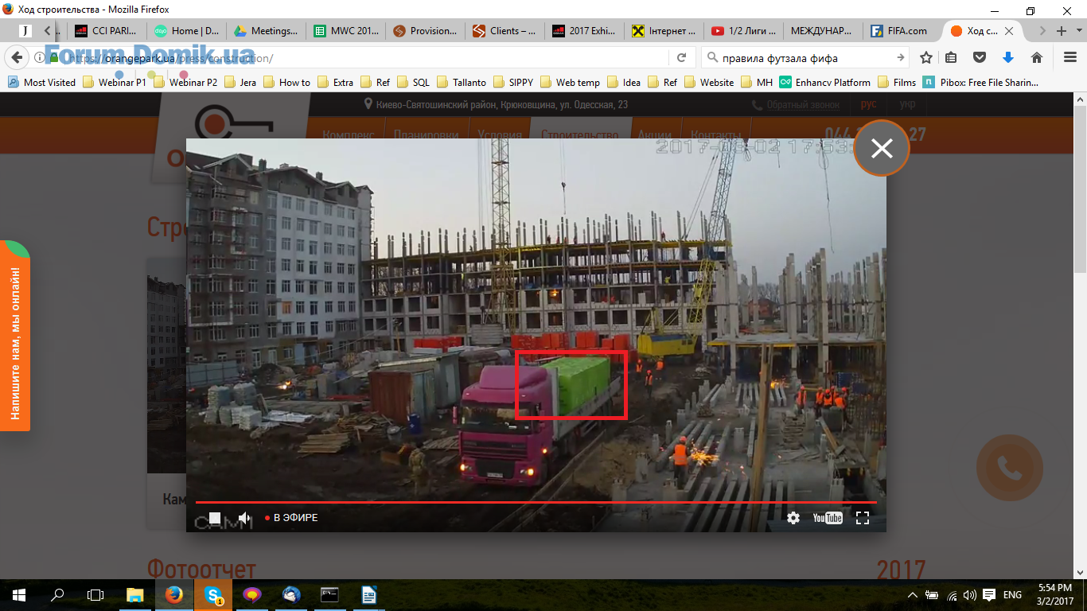Click the search box with 'правила футзала фифа'

click(x=797, y=57)
